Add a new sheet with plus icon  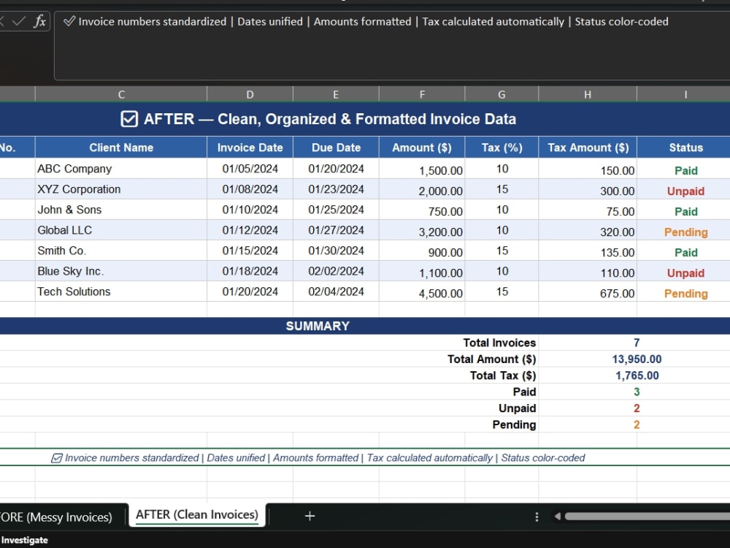coord(310,516)
